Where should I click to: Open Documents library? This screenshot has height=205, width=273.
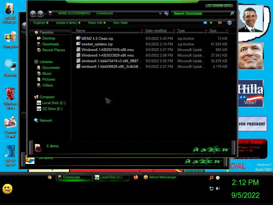coord(51,68)
